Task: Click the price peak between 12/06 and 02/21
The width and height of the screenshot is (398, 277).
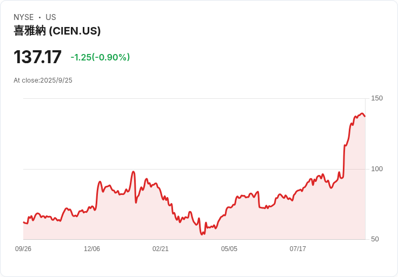Action: click(133, 172)
